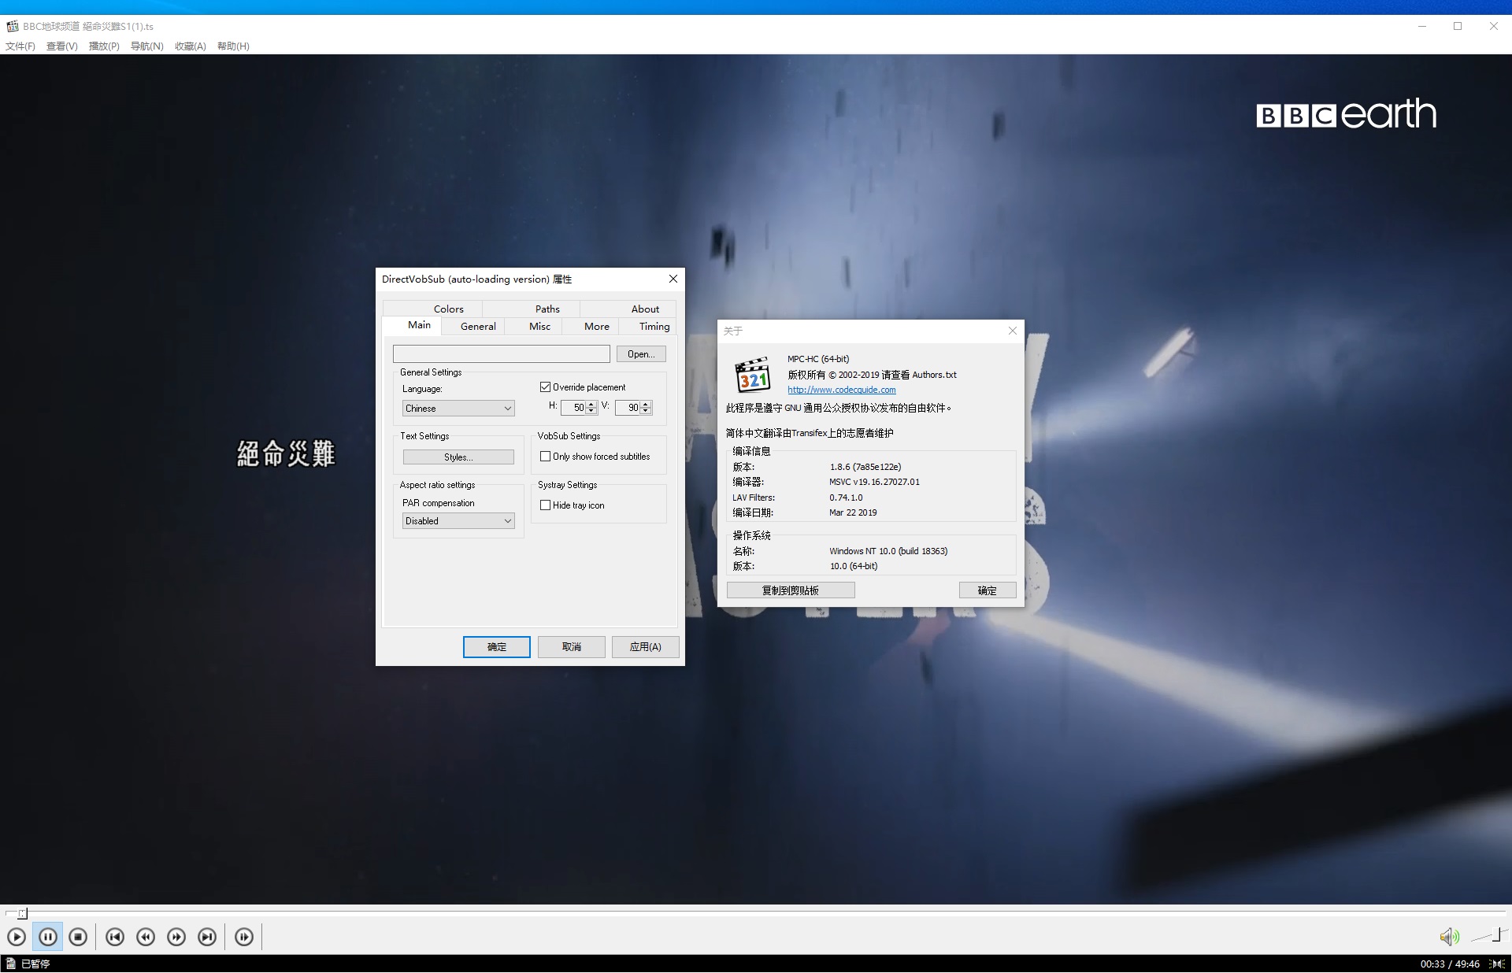Image resolution: width=1512 pixels, height=973 pixels.
Task: Stop playback with the Stop button
Action: tap(78, 937)
